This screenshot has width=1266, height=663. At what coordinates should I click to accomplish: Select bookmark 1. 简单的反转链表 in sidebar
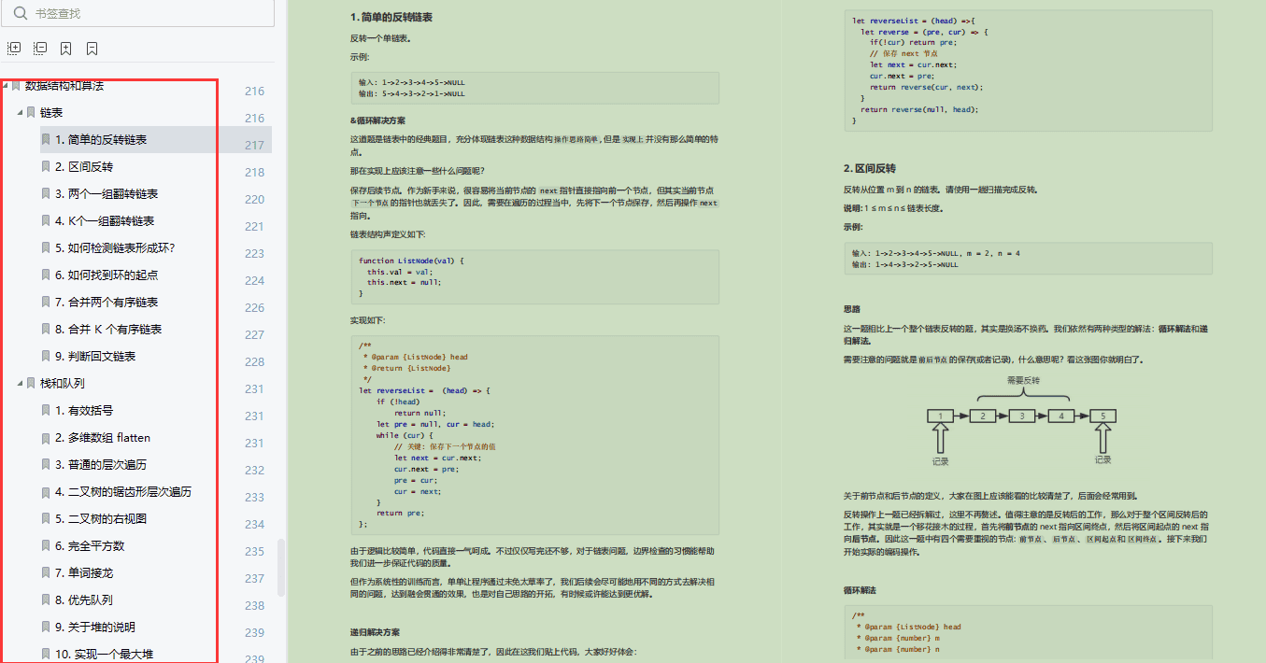(100, 139)
